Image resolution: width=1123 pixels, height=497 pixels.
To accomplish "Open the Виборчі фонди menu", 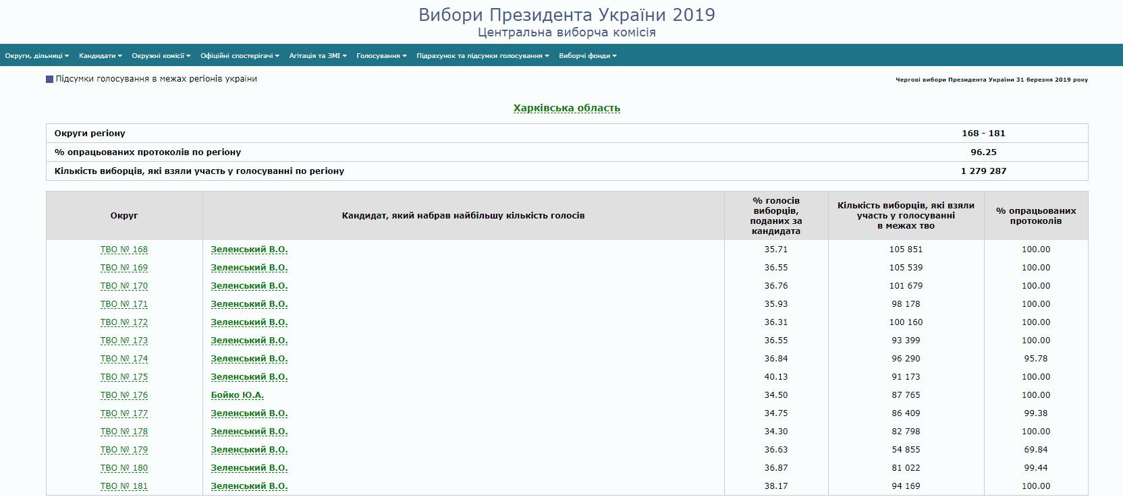I will coord(587,56).
